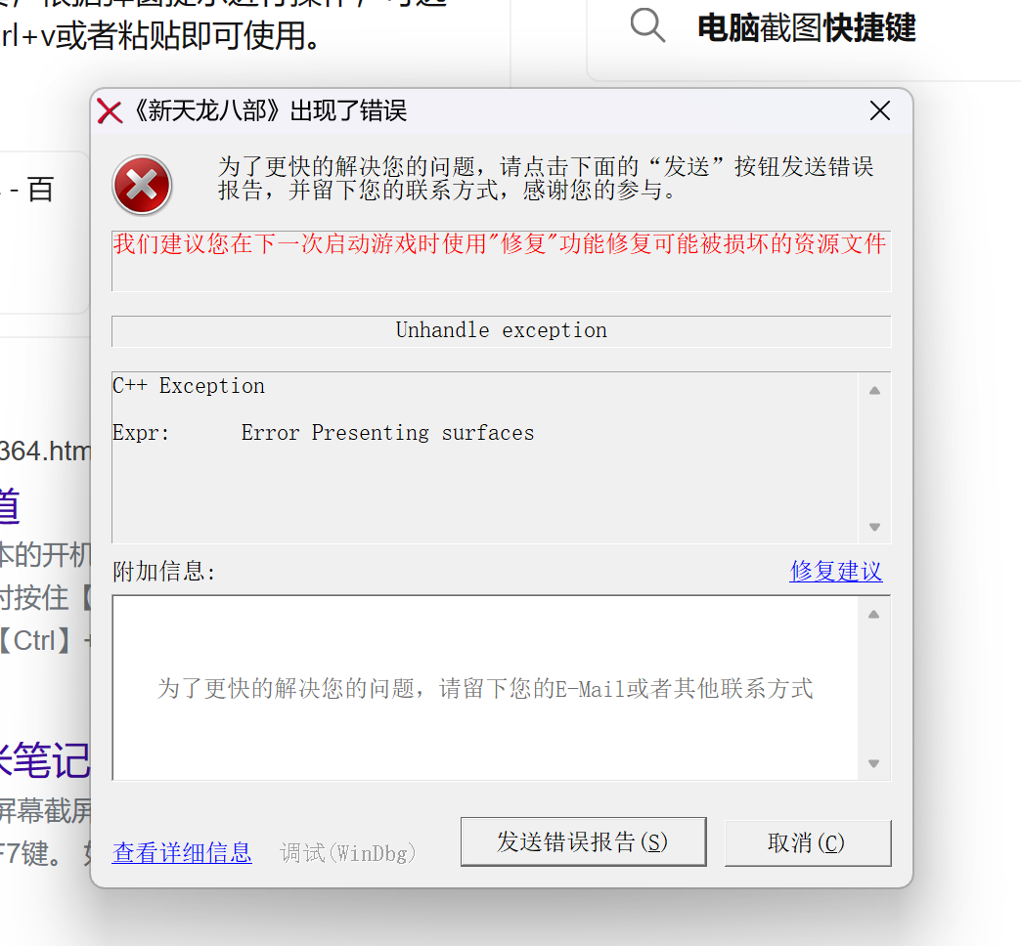Close the error dialog window
Image resolution: width=1021 pixels, height=946 pixels.
(x=880, y=111)
